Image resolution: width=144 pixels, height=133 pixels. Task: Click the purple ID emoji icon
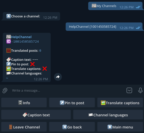pos(9,41)
